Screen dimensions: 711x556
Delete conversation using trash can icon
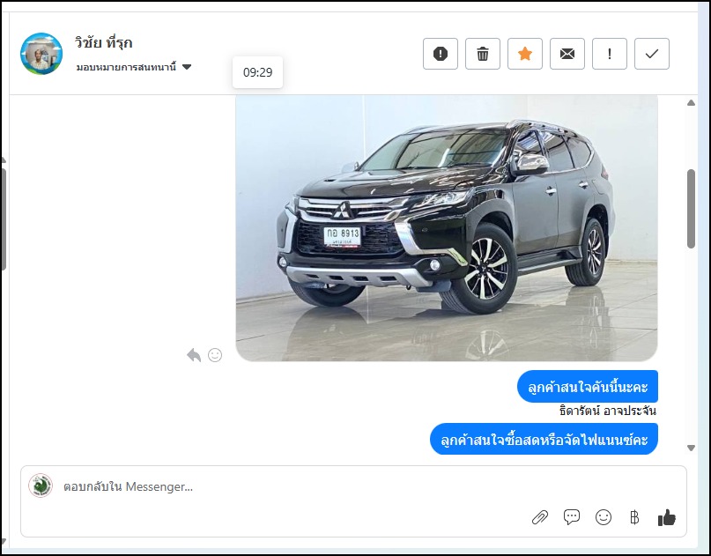point(483,54)
